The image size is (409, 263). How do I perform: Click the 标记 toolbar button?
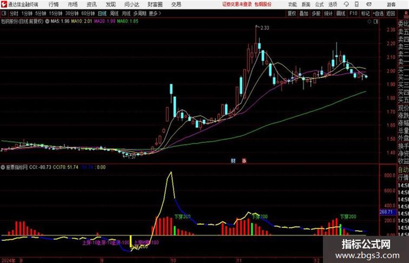365,13
